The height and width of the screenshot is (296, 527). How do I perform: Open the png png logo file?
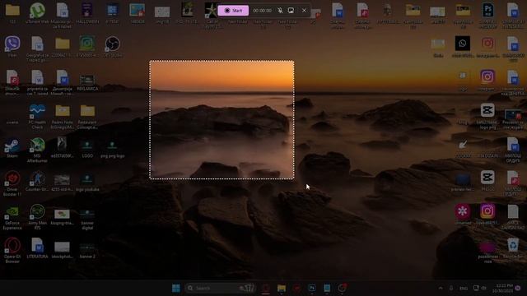113,148
